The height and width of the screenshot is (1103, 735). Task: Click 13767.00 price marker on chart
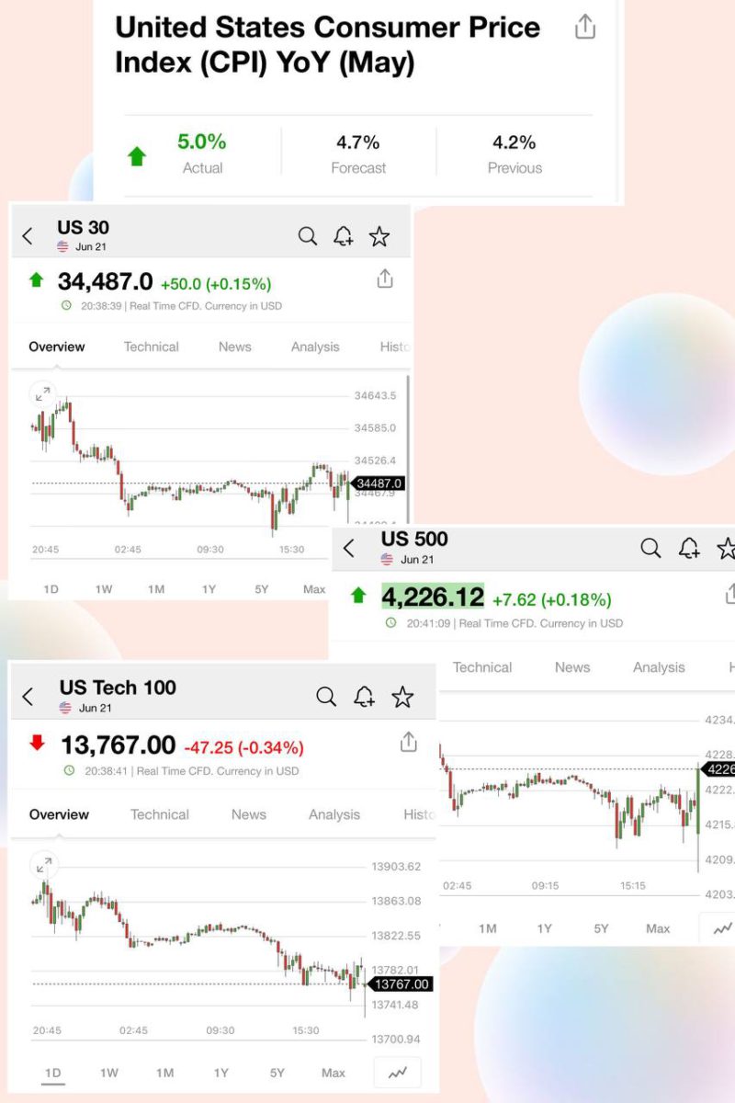click(x=401, y=984)
